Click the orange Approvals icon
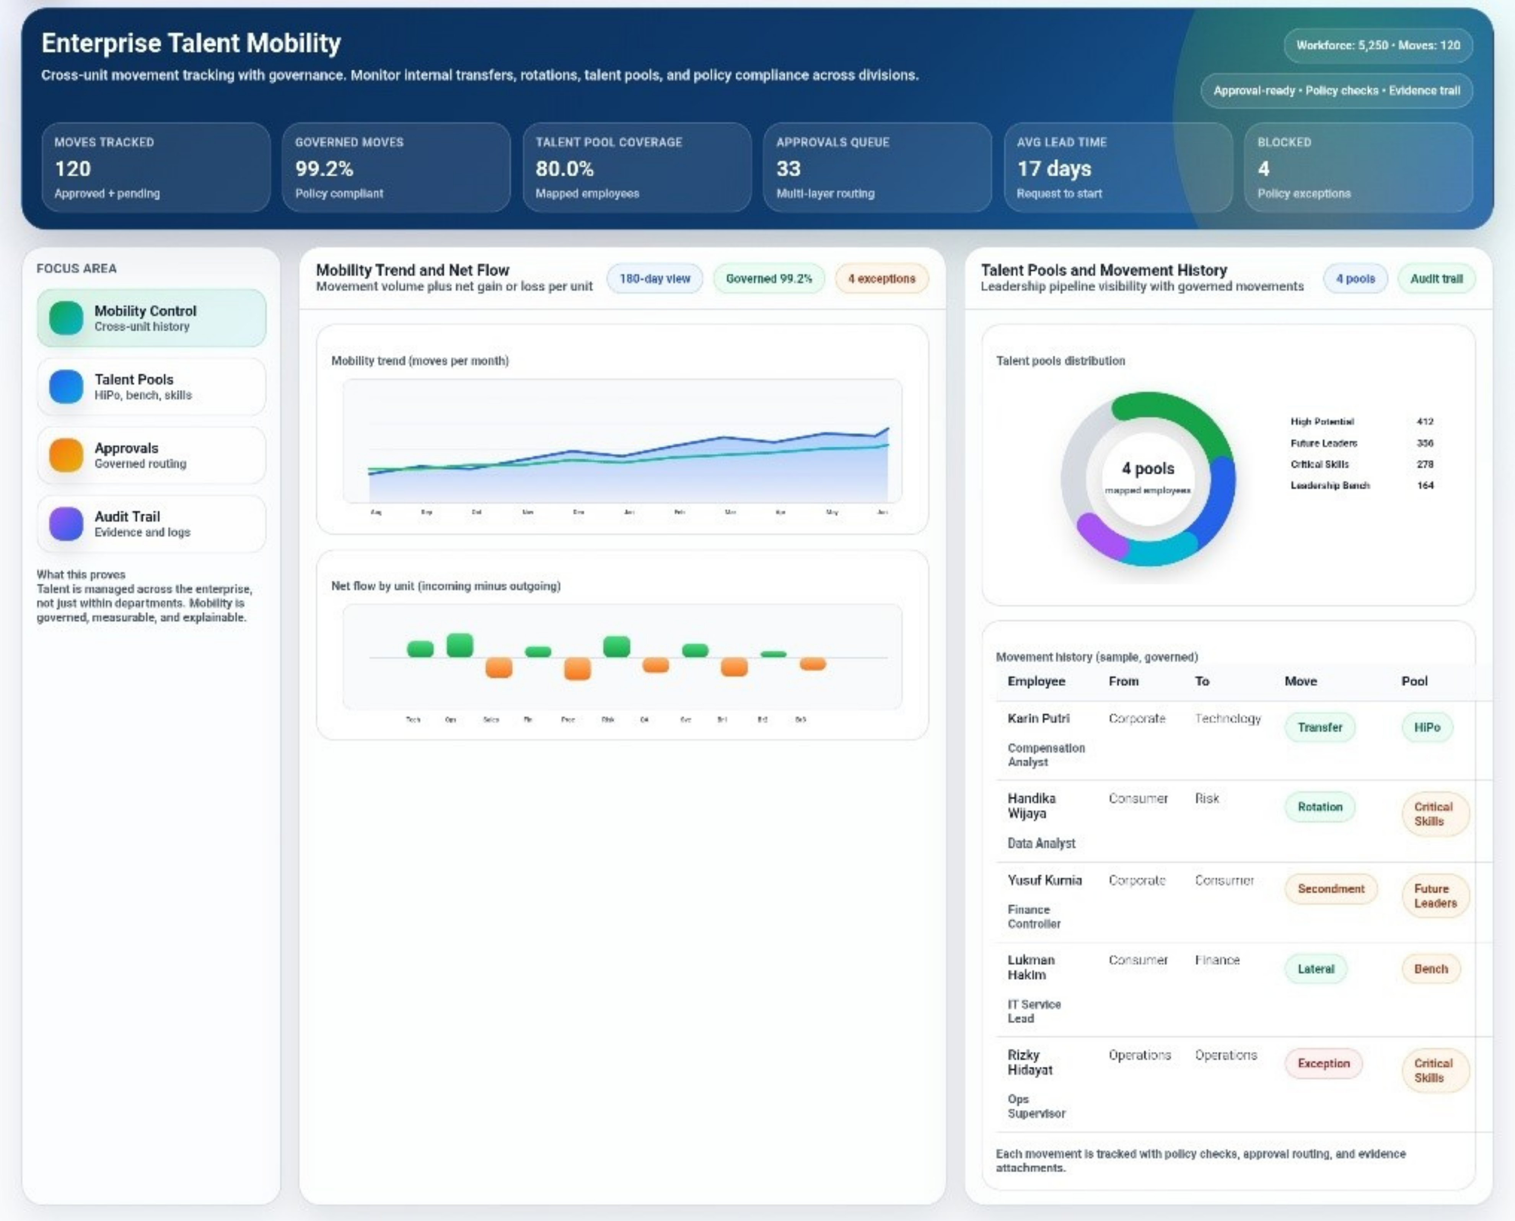This screenshot has width=1515, height=1221. [66, 455]
